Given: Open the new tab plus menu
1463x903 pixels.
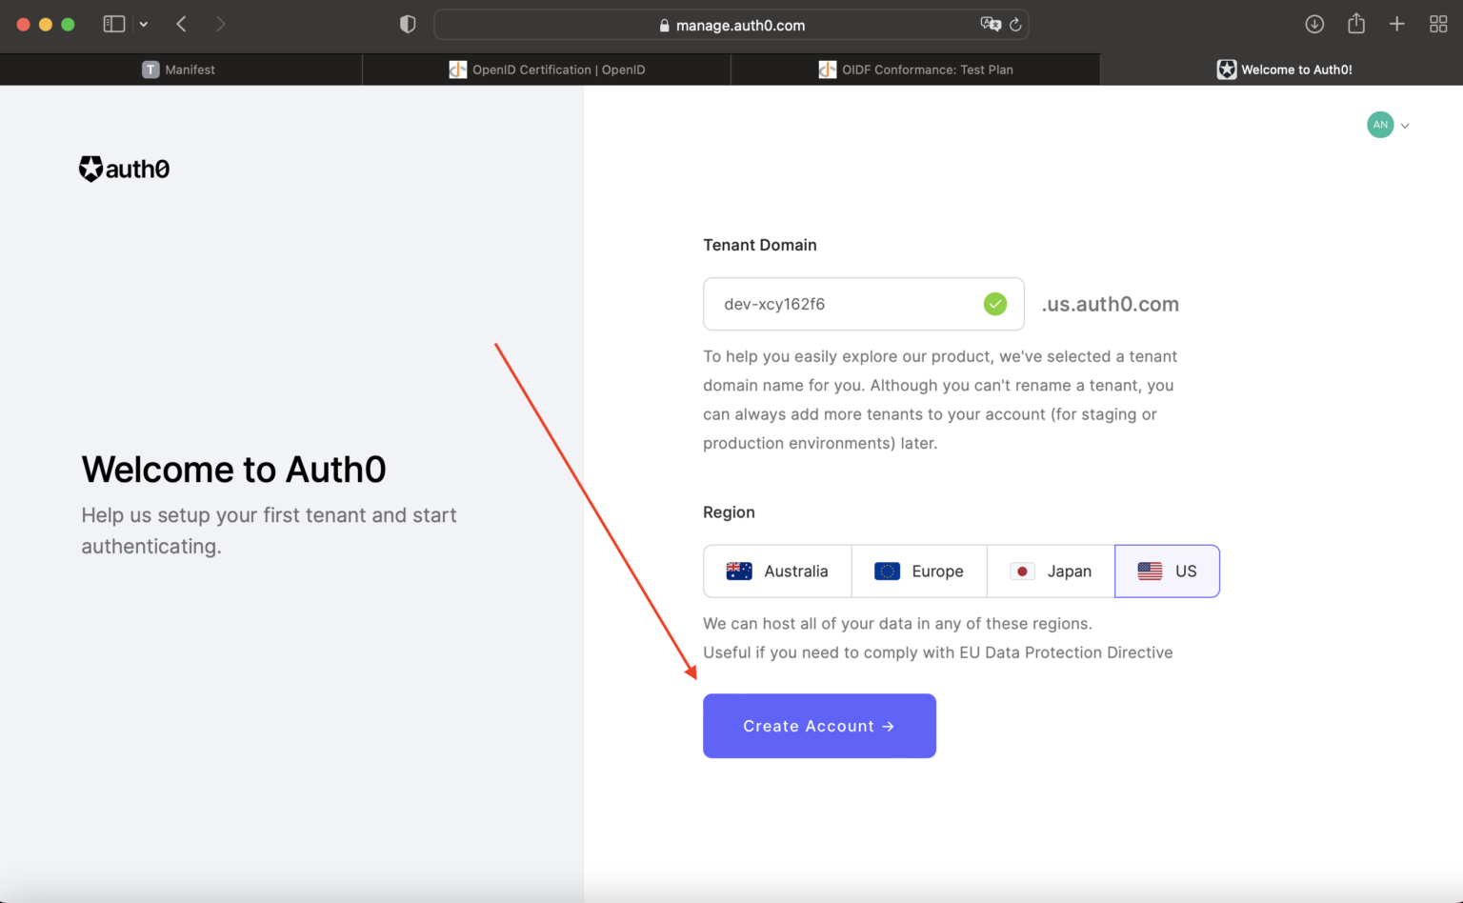Looking at the screenshot, I should pos(1396,24).
